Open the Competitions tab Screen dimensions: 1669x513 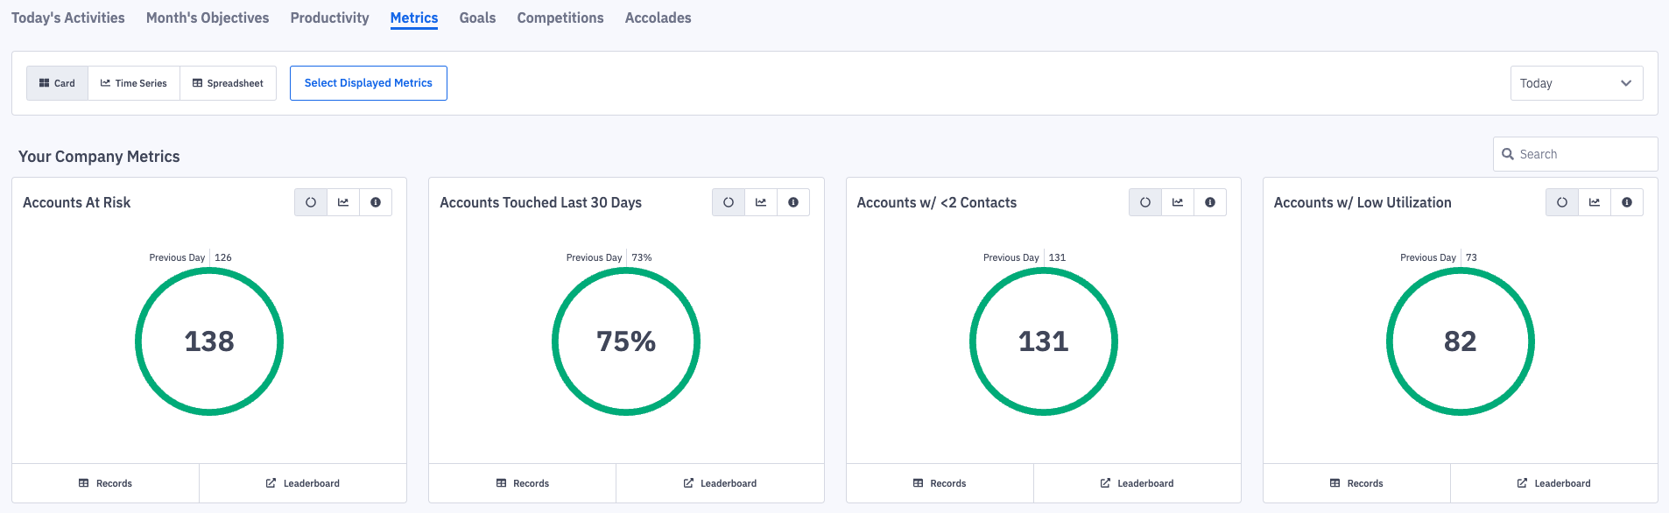tap(560, 18)
